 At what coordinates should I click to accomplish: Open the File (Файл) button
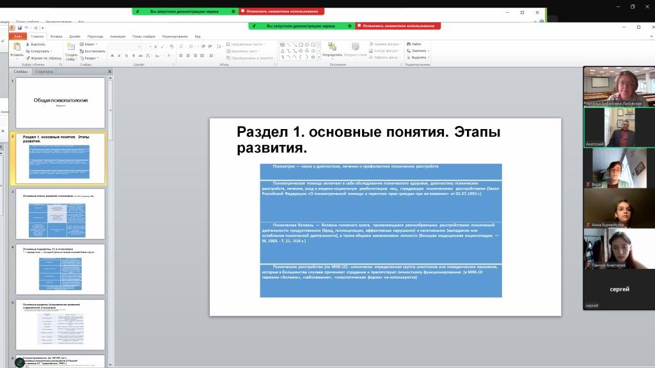pyautogui.click(x=18, y=36)
